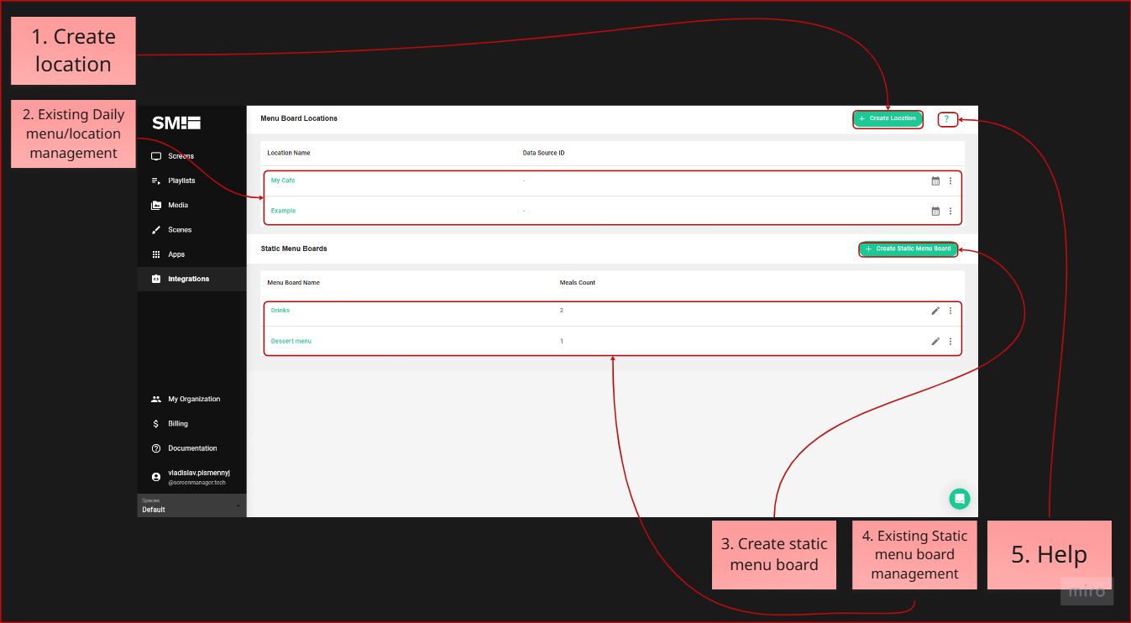Click the question mark help icon
Screen dimensions: 1131x623
946,119
